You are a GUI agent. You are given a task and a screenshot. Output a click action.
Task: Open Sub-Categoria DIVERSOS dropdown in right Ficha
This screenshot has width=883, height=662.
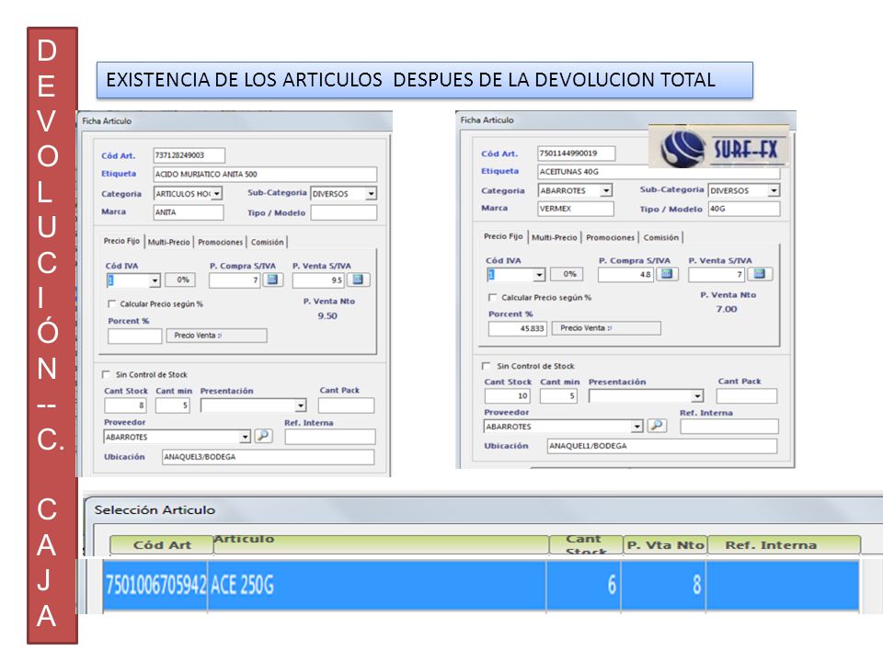tap(774, 191)
